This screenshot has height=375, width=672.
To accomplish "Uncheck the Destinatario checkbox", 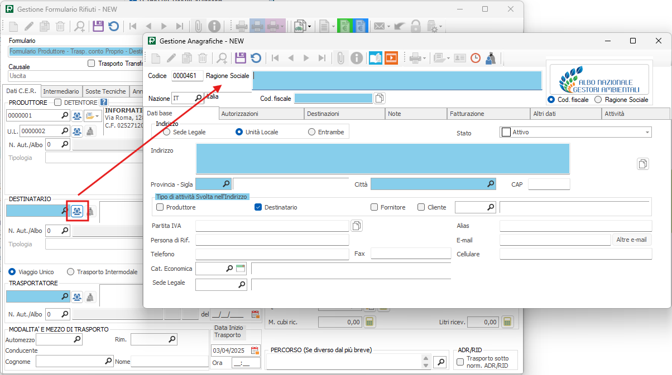I will (x=258, y=207).
